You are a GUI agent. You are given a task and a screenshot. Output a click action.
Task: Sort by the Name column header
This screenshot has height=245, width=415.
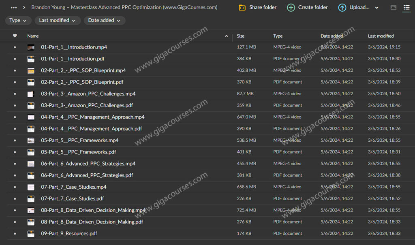[33, 36]
